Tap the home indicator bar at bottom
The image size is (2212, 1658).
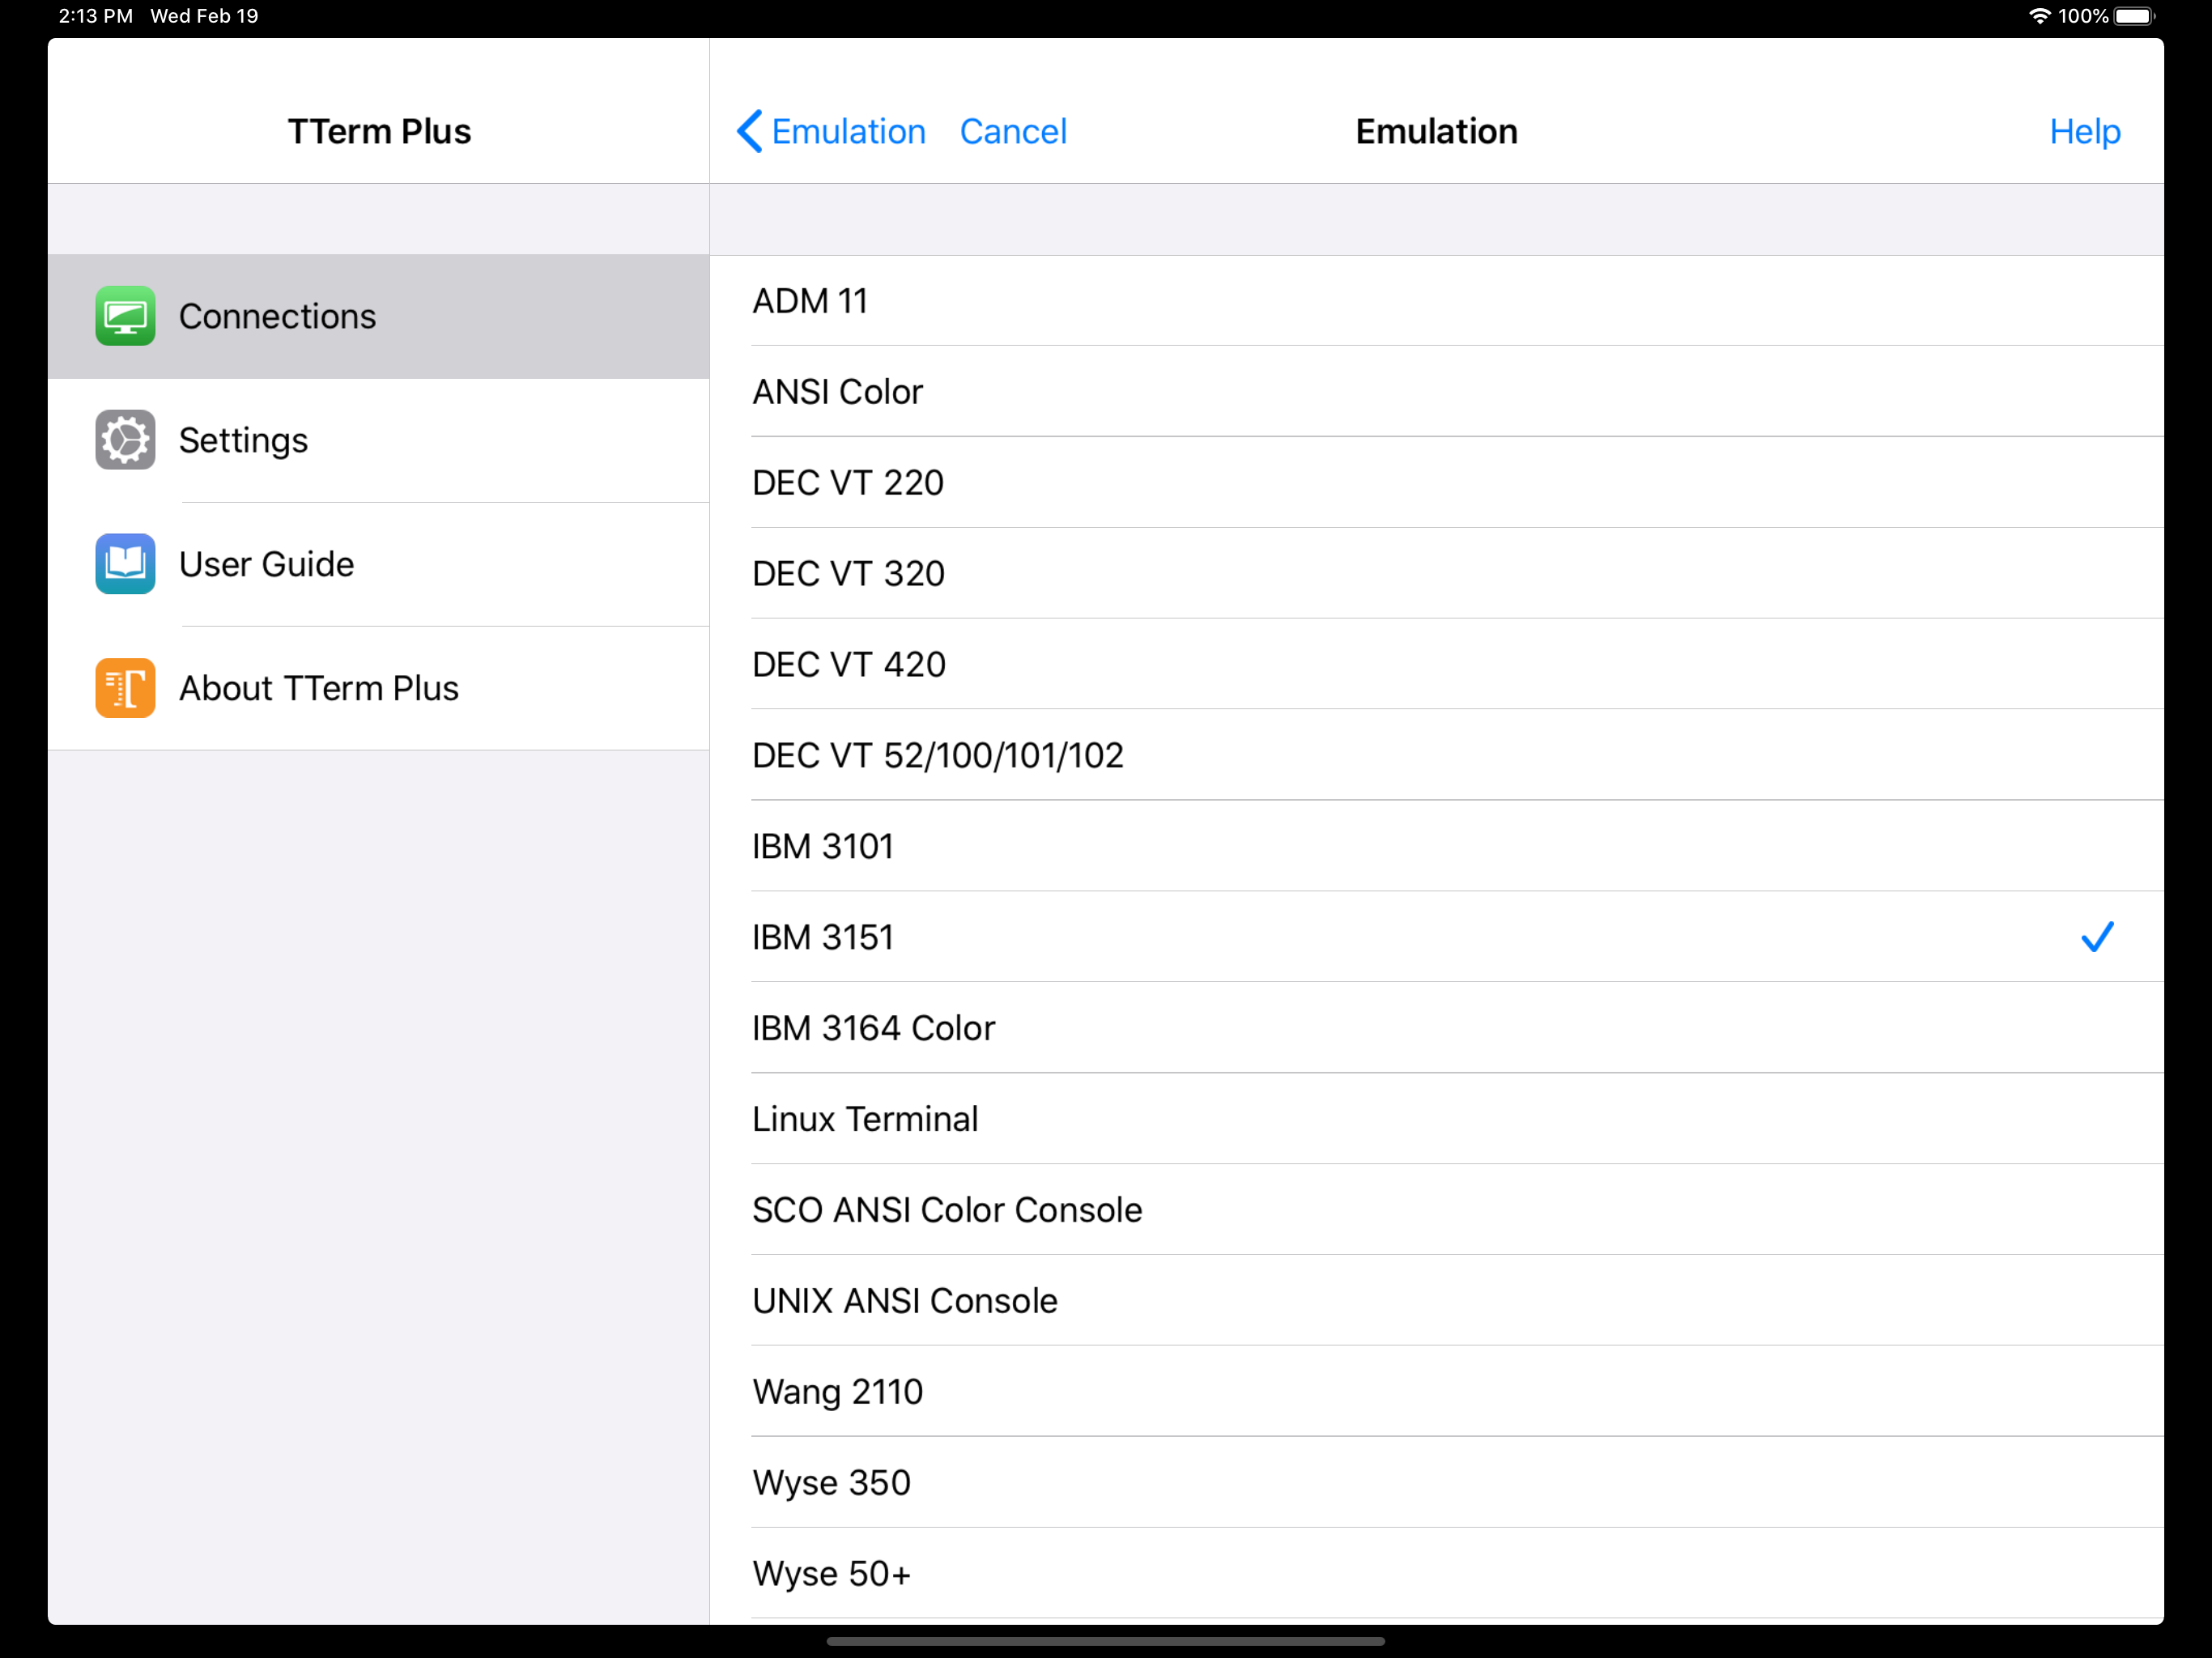tap(1105, 1641)
